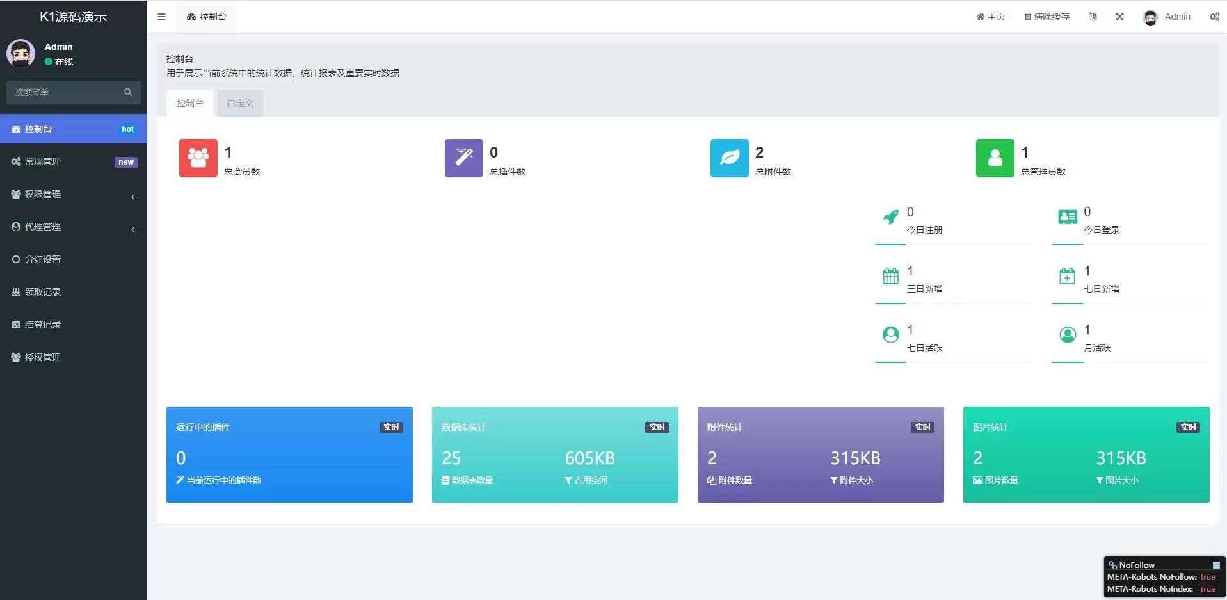Click the 图片数量 image icon
This screenshot has height=600, width=1227.
tap(977, 480)
